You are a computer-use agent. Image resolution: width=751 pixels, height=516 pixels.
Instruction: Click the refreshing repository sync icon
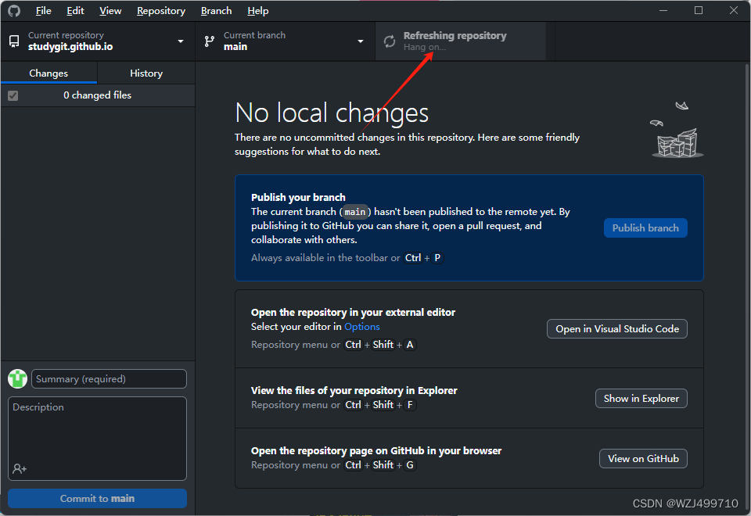[x=390, y=41]
